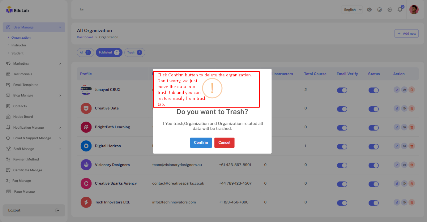This screenshot has height=222, width=427.
Task: Select the All organizations tab
Action: click(x=85, y=53)
